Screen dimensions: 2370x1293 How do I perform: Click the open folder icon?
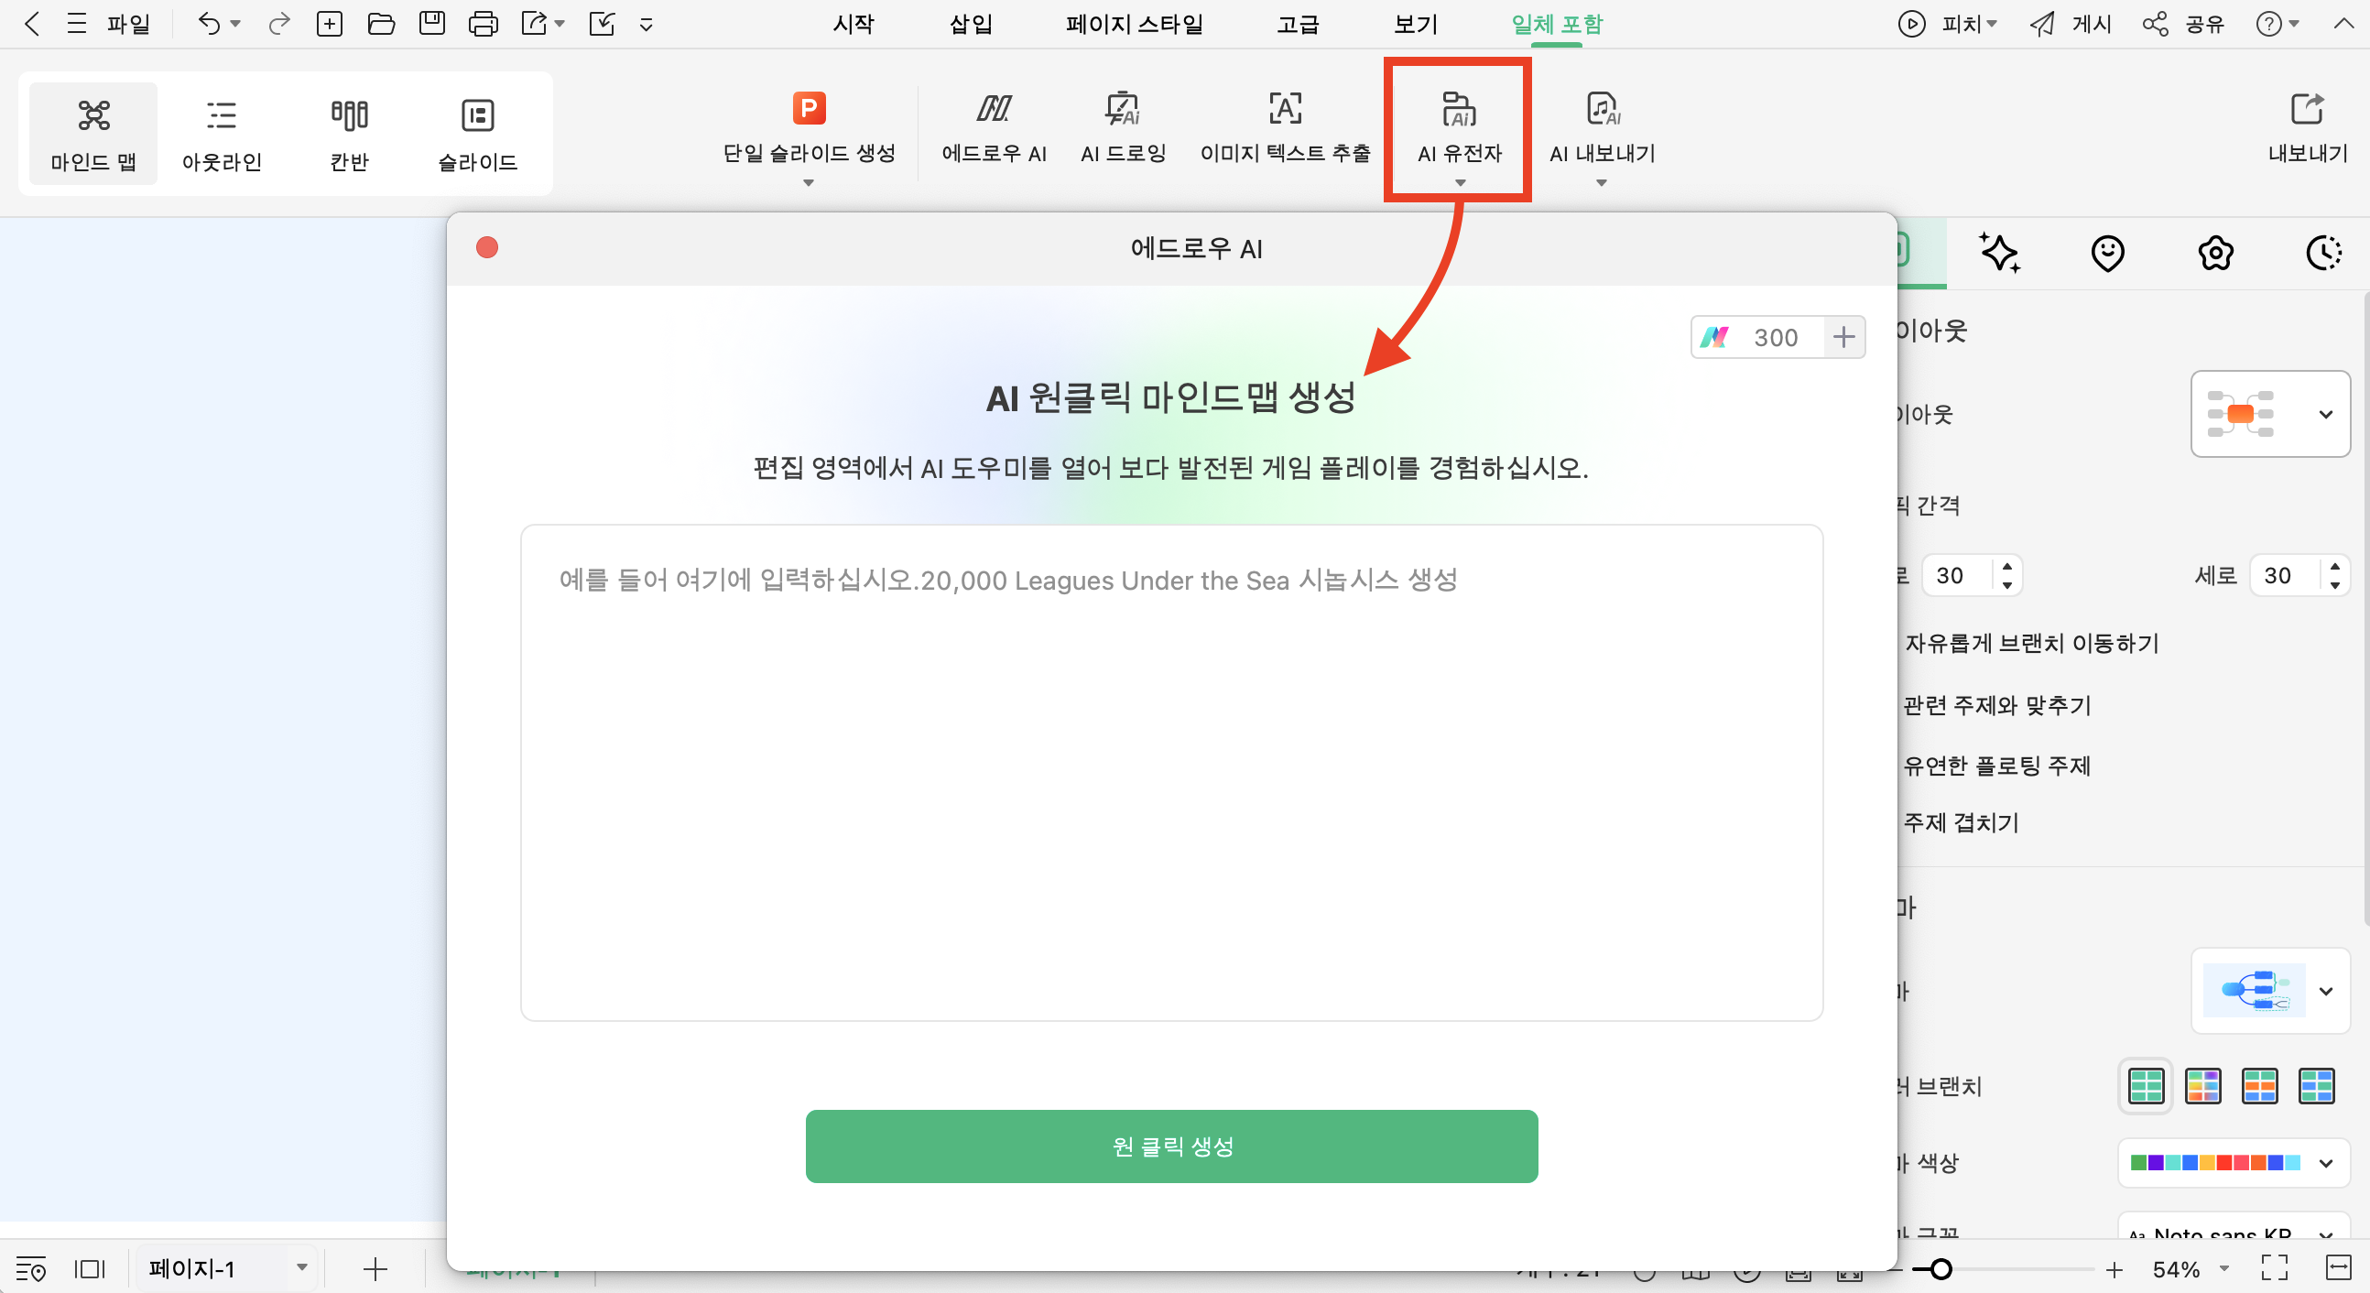point(381,24)
